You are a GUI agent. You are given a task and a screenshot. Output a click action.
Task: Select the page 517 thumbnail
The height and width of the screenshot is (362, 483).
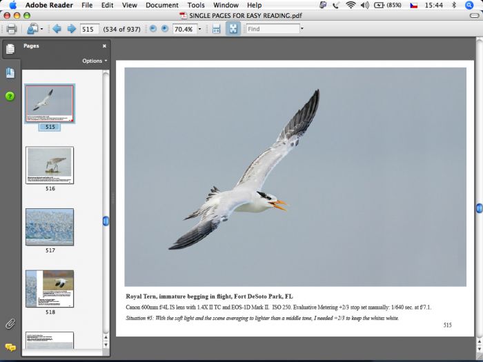tap(50, 227)
